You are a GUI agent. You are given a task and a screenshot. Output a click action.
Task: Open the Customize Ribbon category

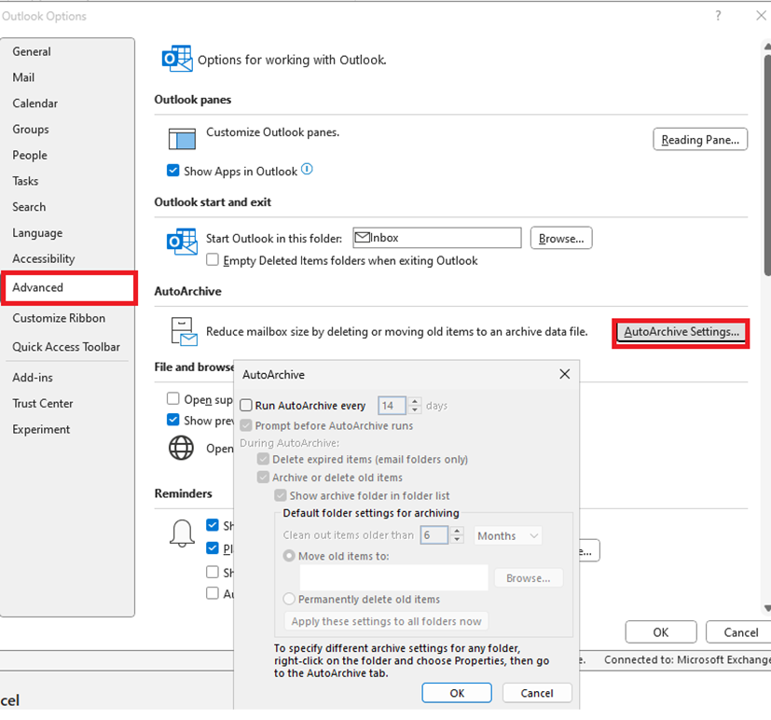pyautogui.click(x=59, y=318)
